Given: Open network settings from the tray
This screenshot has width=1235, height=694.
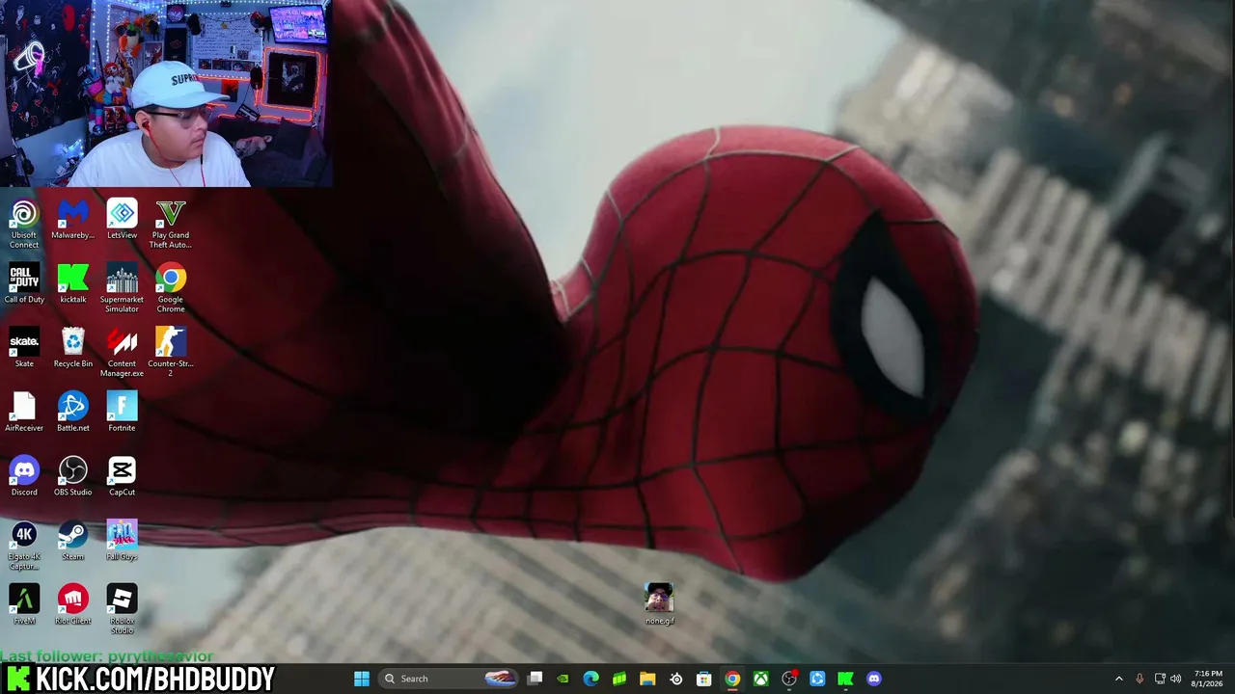Looking at the screenshot, I should 1160,679.
